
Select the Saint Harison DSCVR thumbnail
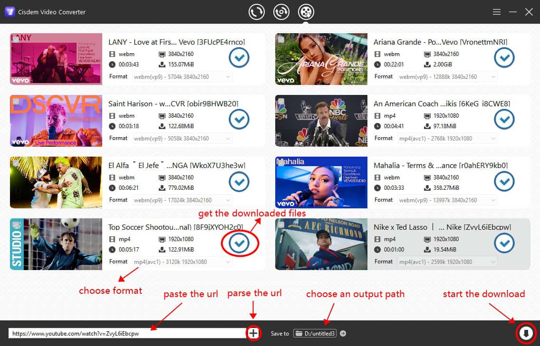coord(56,121)
